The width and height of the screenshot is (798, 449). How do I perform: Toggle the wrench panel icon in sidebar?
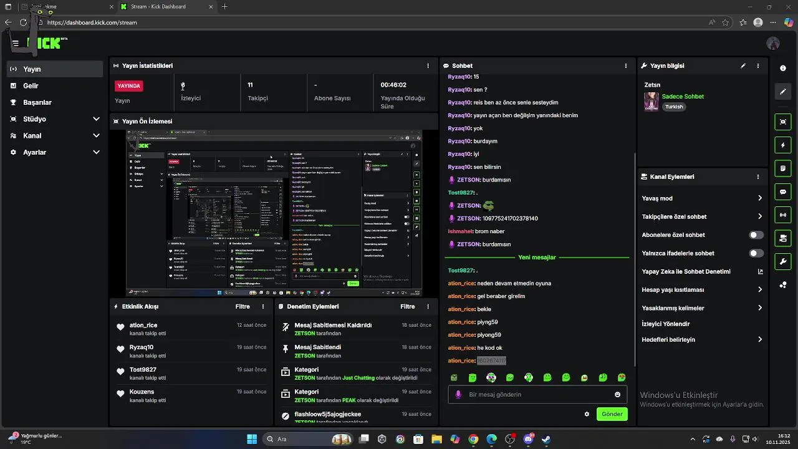(783, 261)
